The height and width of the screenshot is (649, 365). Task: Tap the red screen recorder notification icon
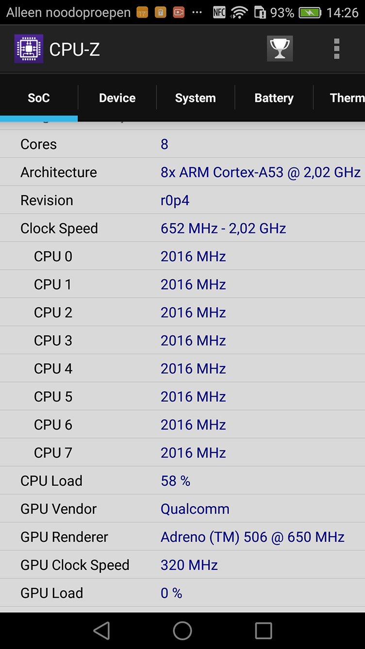[x=179, y=13]
